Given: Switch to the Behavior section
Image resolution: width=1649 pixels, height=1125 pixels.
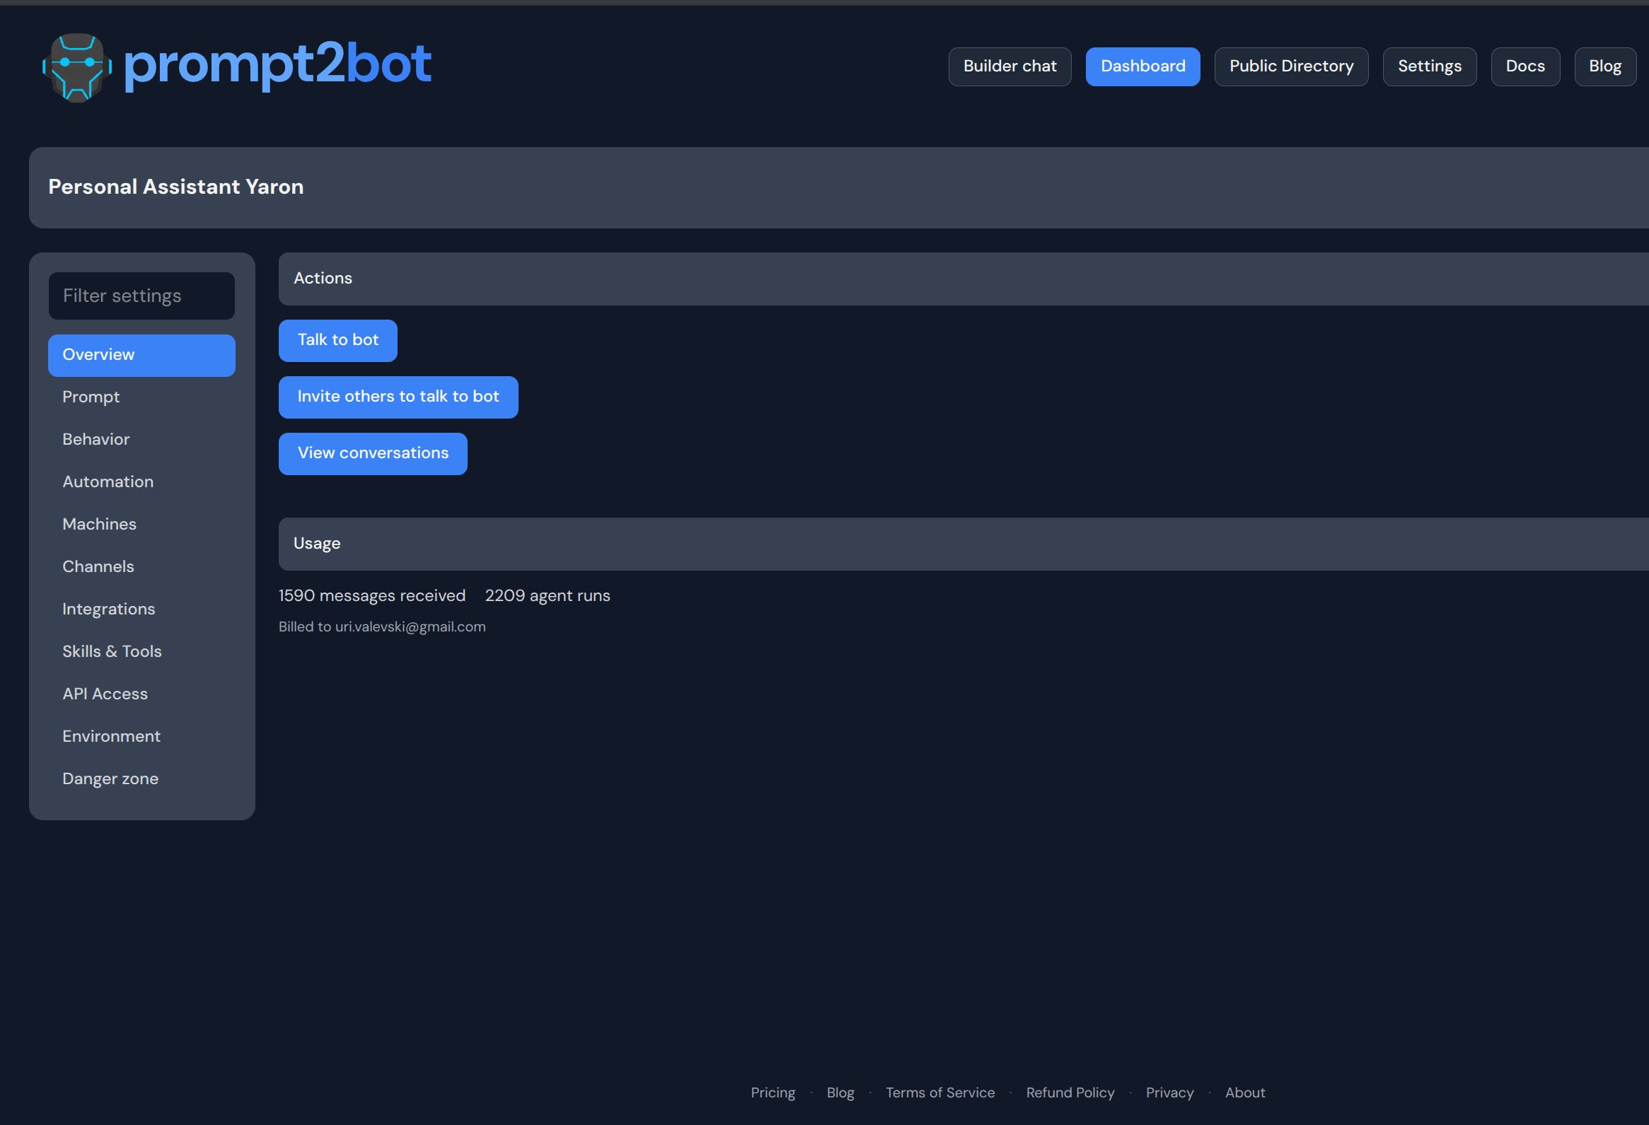Looking at the screenshot, I should coord(96,440).
